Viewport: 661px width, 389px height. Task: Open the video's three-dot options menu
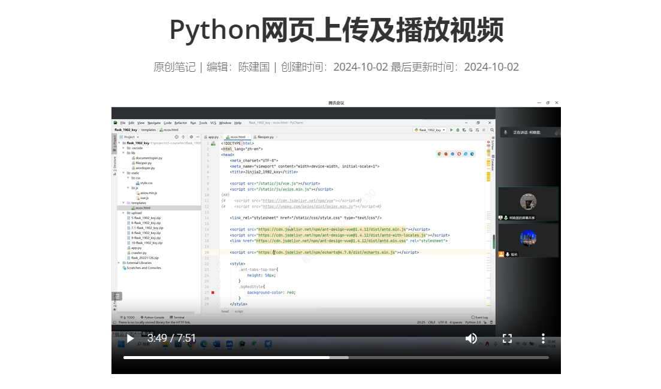coord(543,338)
